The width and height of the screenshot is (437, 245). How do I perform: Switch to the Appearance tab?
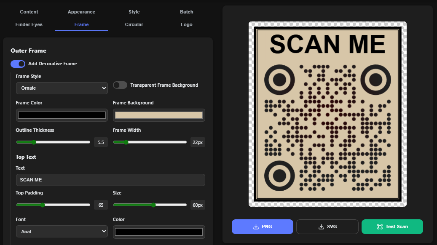coord(81,12)
